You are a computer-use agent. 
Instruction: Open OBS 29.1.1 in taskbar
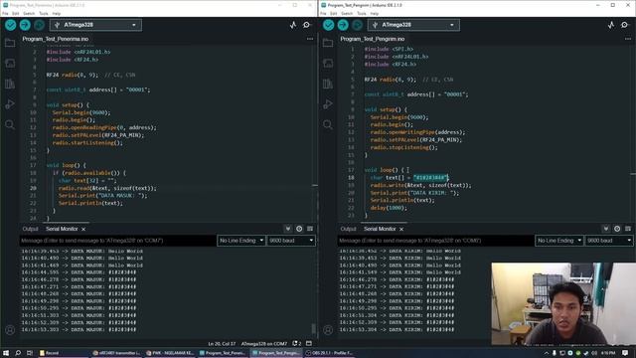(329, 353)
